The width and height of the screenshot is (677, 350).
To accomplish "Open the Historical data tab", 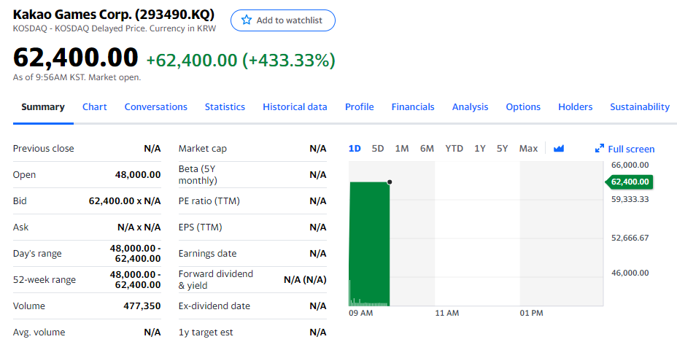I will [295, 107].
